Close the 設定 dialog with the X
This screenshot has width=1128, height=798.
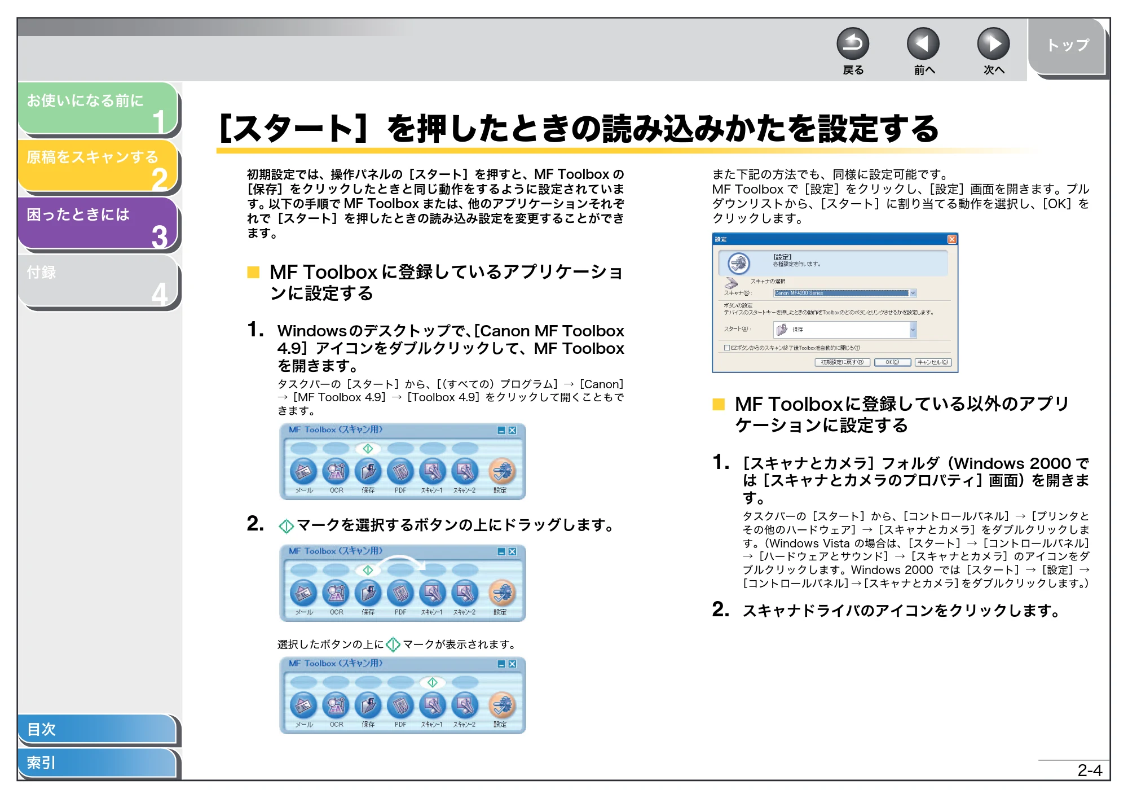click(952, 239)
